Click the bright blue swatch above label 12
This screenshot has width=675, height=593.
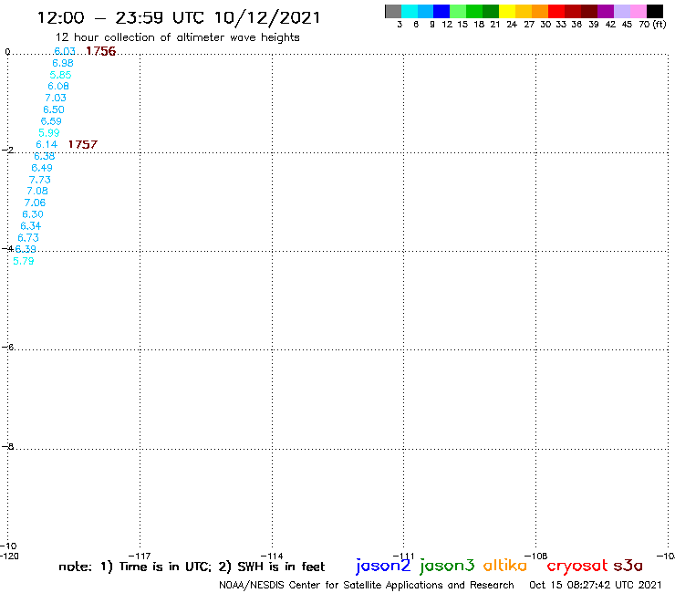pos(441,12)
